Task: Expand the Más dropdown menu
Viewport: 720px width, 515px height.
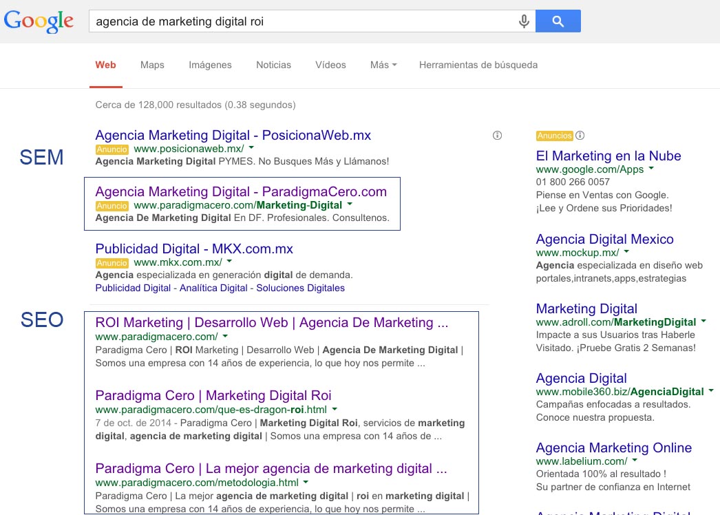Action: [x=383, y=65]
